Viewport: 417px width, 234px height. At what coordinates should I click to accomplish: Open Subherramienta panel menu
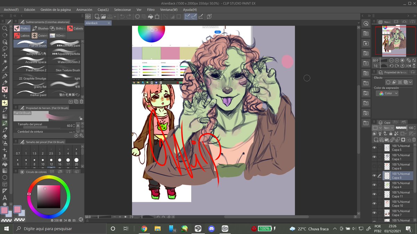click(x=15, y=22)
